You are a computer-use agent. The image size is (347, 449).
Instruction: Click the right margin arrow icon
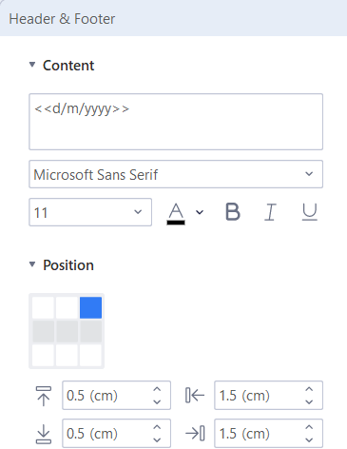pyautogui.click(x=195, y=434)
